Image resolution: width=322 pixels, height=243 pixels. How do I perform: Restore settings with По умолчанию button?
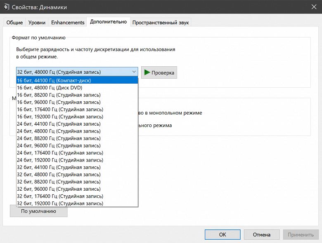[x=38, y=211]
